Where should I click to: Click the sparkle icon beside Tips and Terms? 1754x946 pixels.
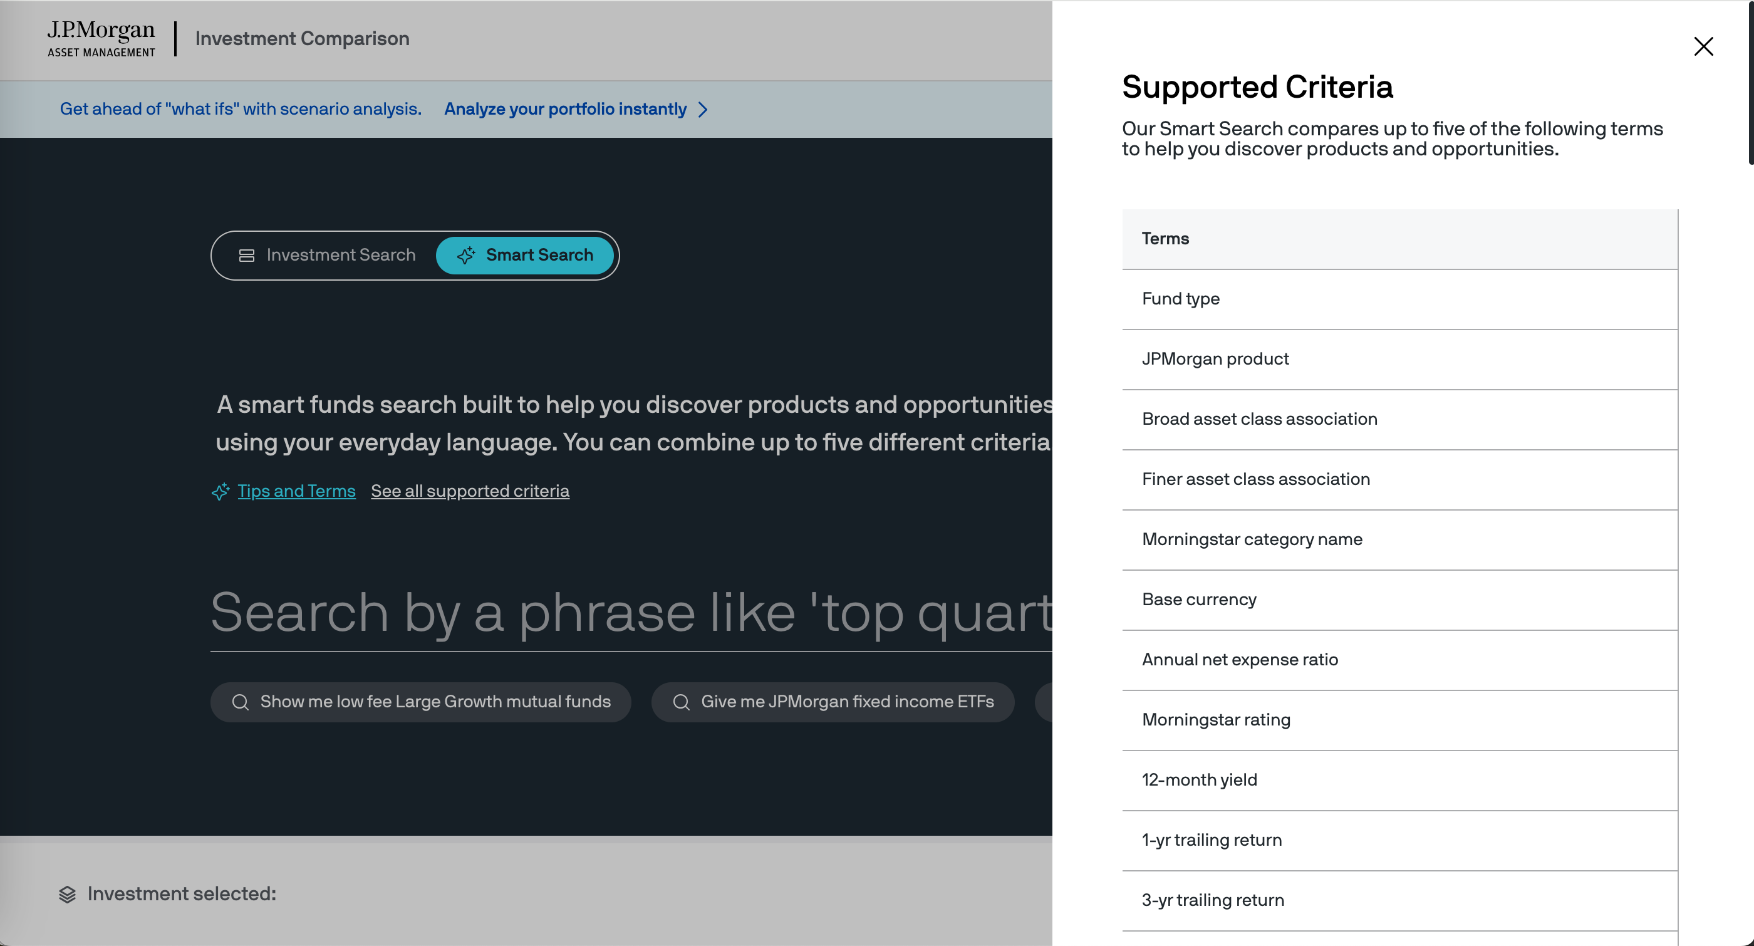click(221, 491)
